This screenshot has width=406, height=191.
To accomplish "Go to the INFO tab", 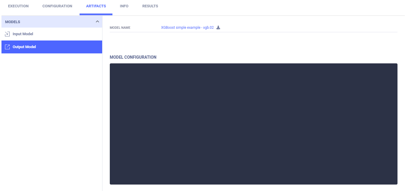I will (x=124, y=6).
